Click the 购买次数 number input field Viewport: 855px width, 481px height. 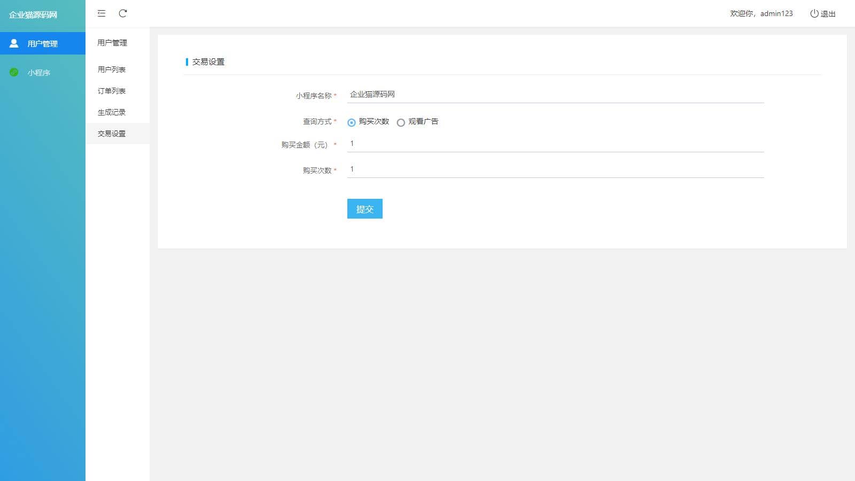click(x=555, y=169)
